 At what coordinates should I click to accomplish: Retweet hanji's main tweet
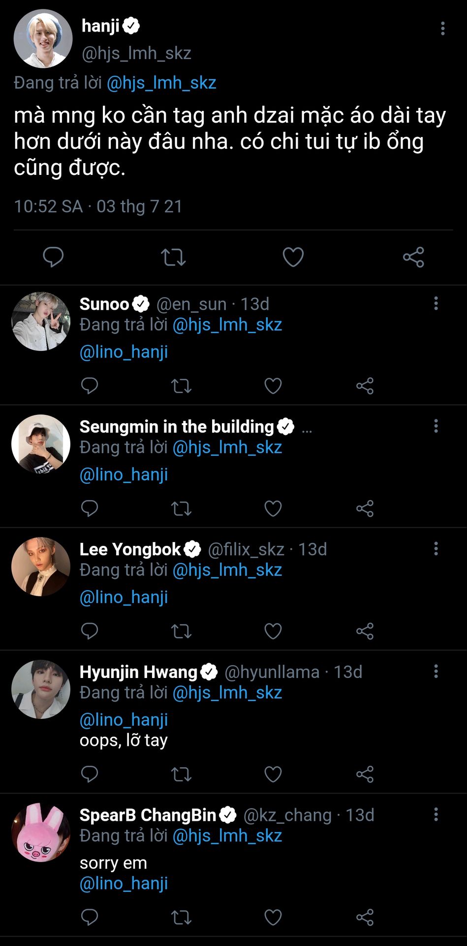click(x=173, y=257)
